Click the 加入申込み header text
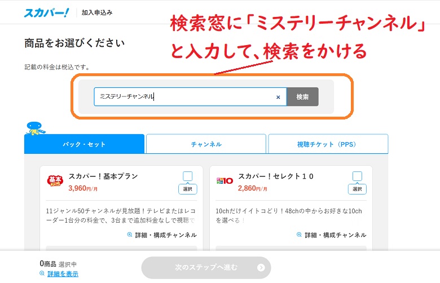Viewport: 440px width, 283px height. coord(97,12)
